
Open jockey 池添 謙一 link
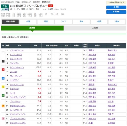tap(92, 80)
